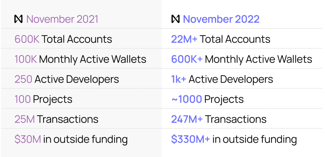Click the purple $30M figure
Viewport: 325px width, 157px height.
point(28,139)
